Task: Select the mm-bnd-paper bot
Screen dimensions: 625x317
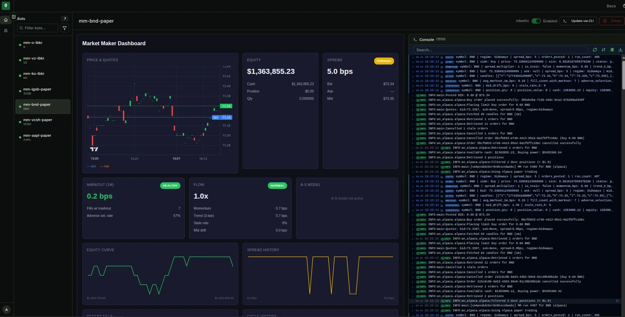Action: (43, 106)
